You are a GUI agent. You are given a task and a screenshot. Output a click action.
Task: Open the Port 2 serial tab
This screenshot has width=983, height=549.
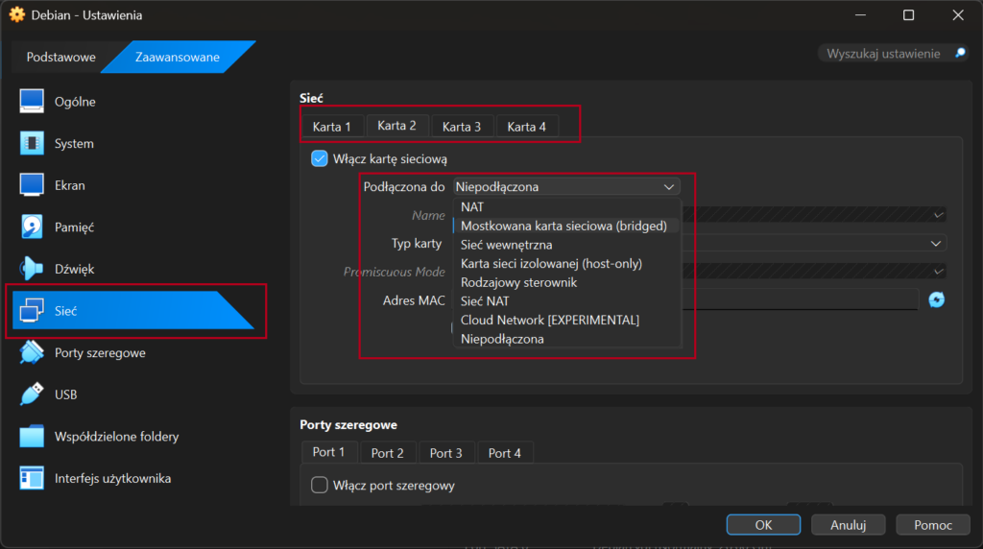pyautogui.click(x=387, y=453)
